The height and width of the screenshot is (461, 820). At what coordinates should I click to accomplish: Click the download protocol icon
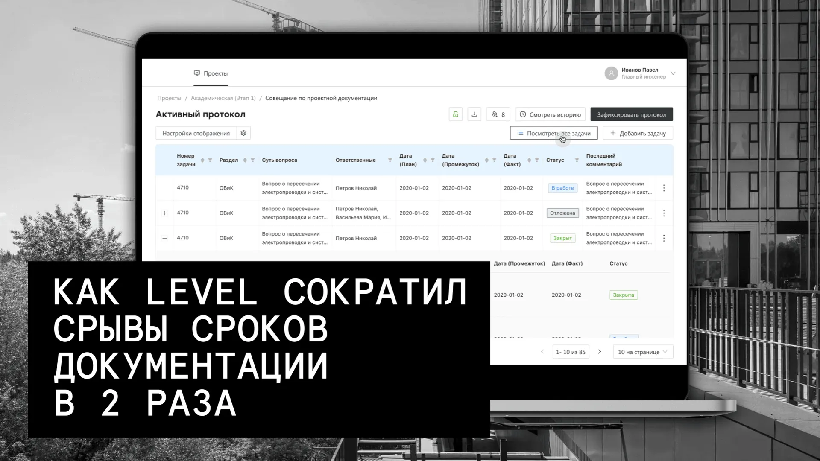click(474, 114)
